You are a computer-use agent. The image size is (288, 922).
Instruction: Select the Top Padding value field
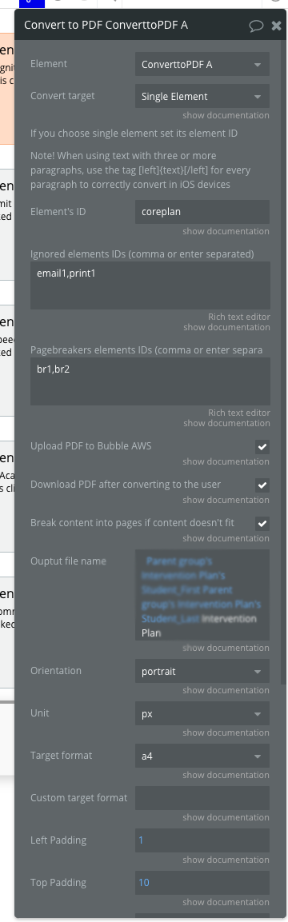click(x=202, y=883)
